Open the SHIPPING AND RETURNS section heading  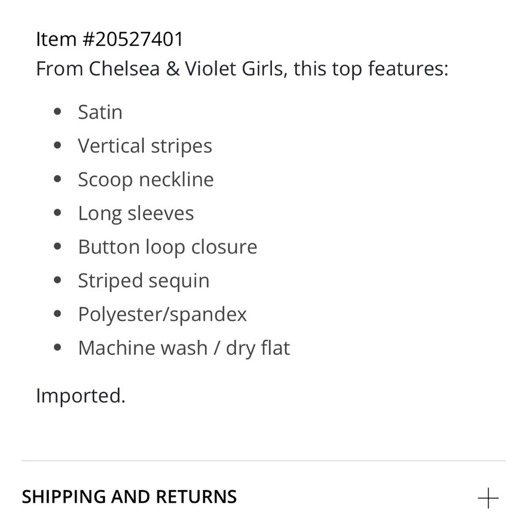point(130,497)
